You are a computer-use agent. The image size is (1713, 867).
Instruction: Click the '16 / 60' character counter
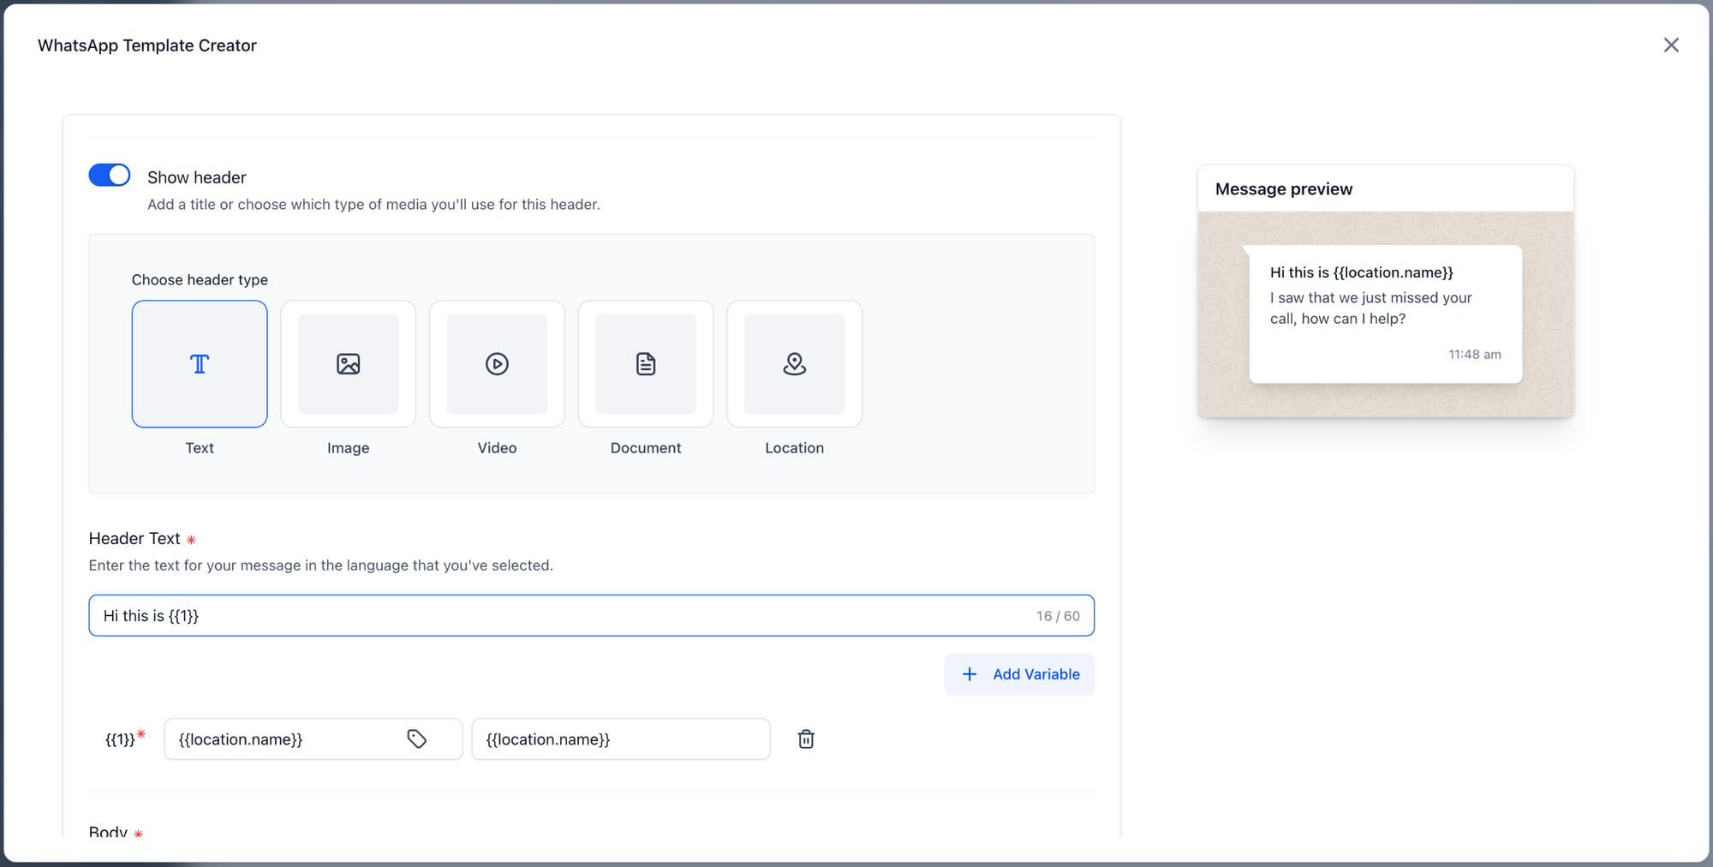[x=1058, y=616]
